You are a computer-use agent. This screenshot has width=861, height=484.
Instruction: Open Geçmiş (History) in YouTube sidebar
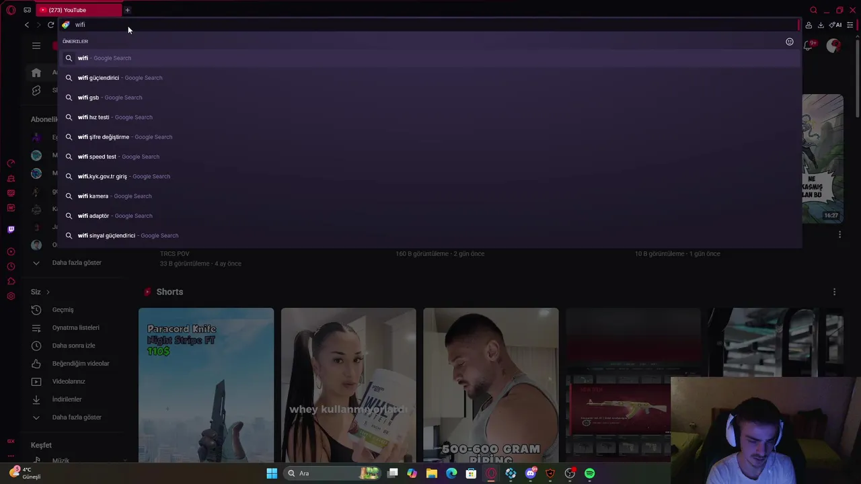[x=63, y=310]
